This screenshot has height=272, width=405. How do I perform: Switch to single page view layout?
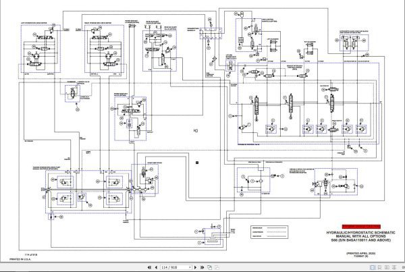[373, 267]
